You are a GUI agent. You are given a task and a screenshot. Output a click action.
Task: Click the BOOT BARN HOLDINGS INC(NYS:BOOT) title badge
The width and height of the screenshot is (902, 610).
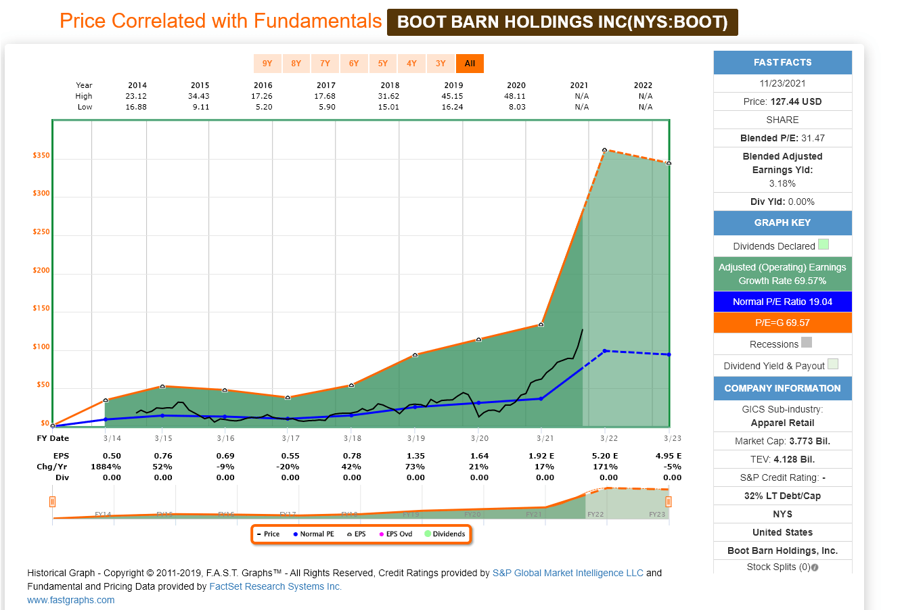pyautogui.click(x=562, y=22)
